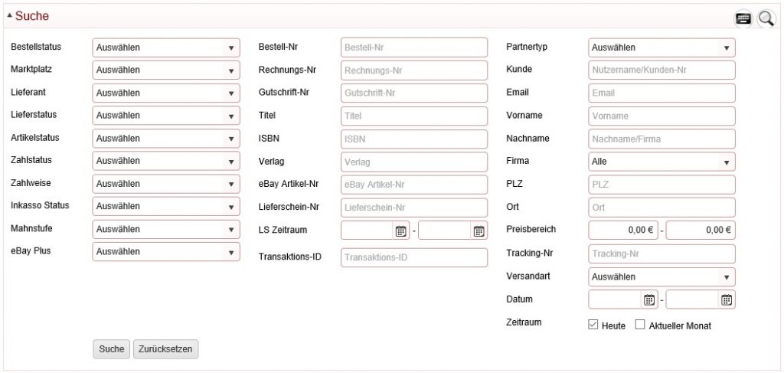The width and height of the screenshot is (784, 373).
Task: Open the Bestellstatus dropdown
Action: pos(166,47)
